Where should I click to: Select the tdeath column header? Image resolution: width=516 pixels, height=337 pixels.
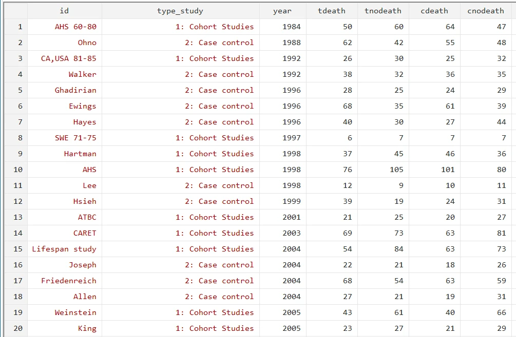point(332,11)
